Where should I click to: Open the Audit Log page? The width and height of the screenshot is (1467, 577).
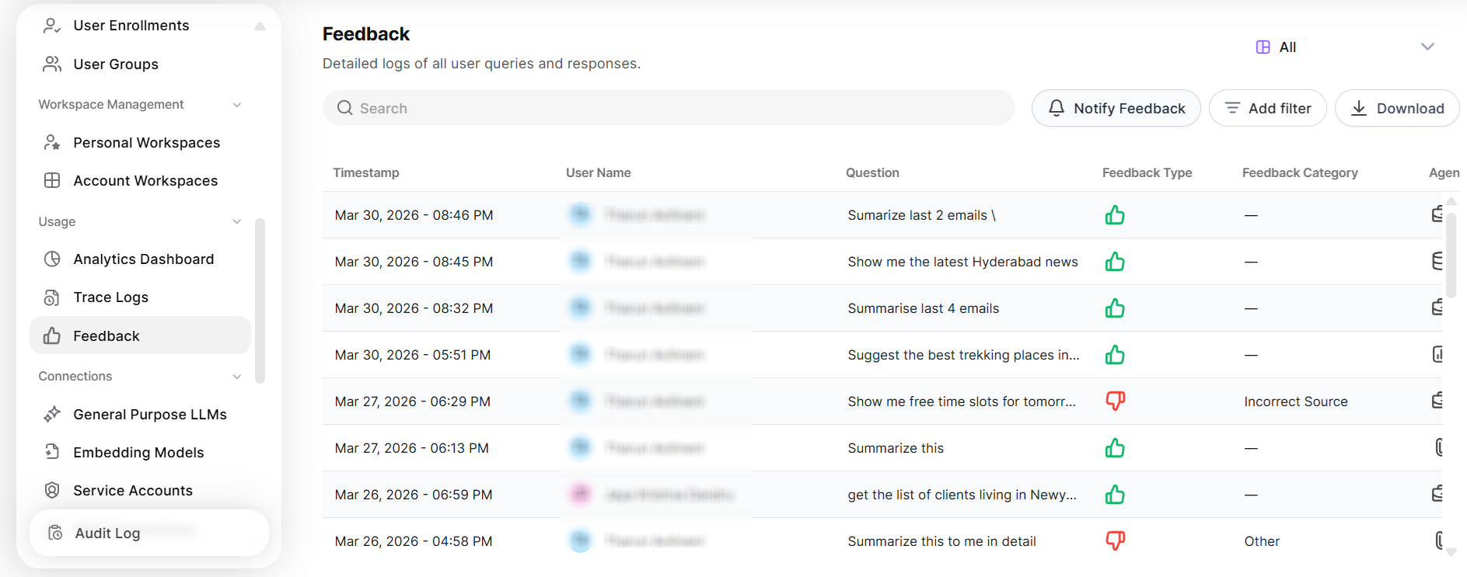pyautogui.click(x=107, y=534)
